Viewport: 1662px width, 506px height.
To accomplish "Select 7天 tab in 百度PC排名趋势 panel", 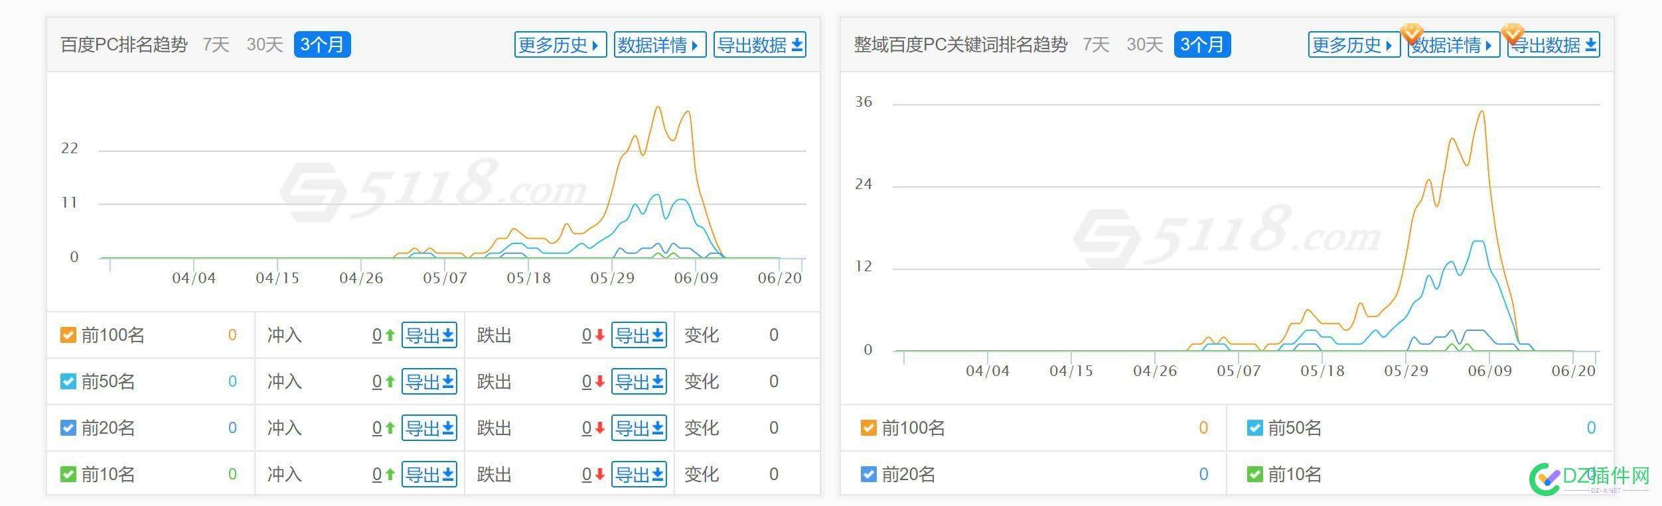I will pos(216,45).
